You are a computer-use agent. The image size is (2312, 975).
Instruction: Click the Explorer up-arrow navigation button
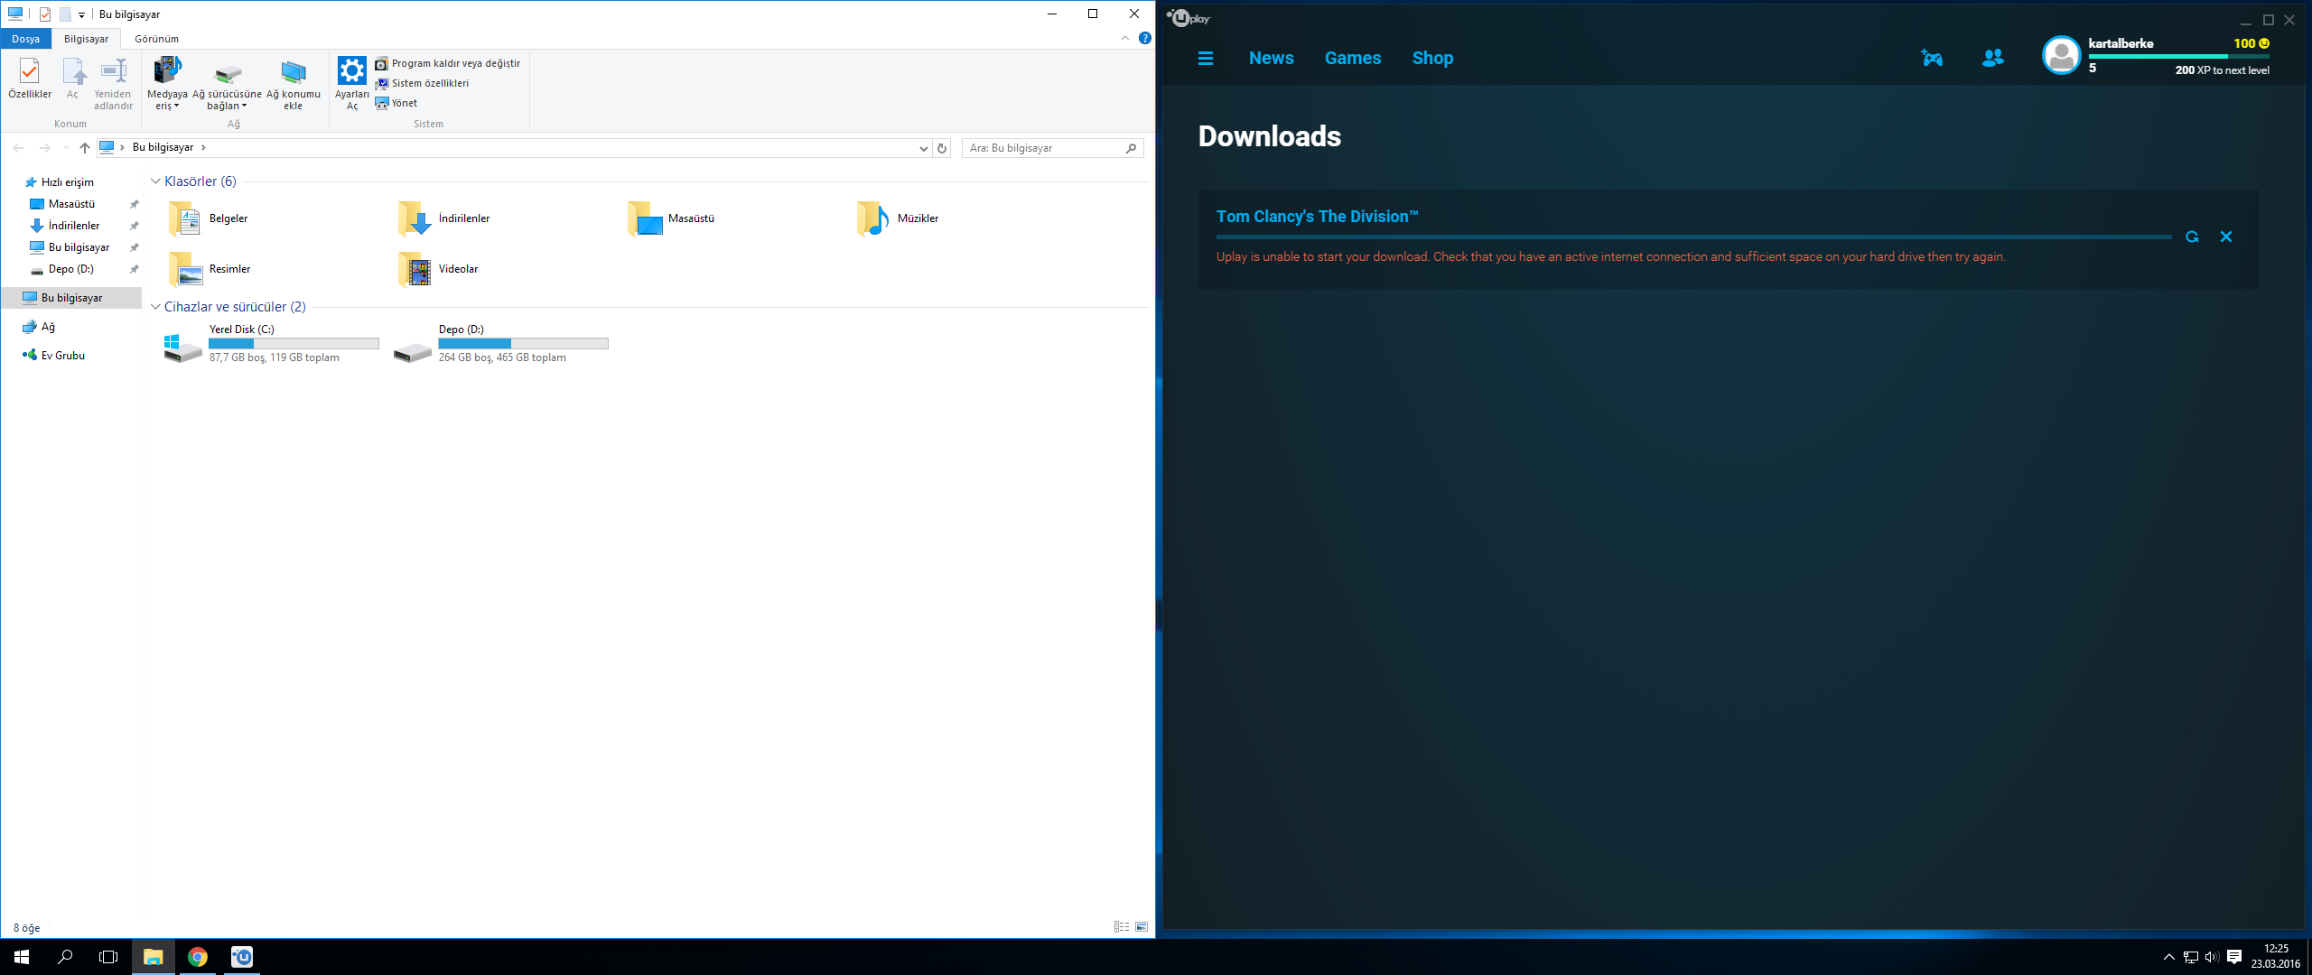pos(85,148)
